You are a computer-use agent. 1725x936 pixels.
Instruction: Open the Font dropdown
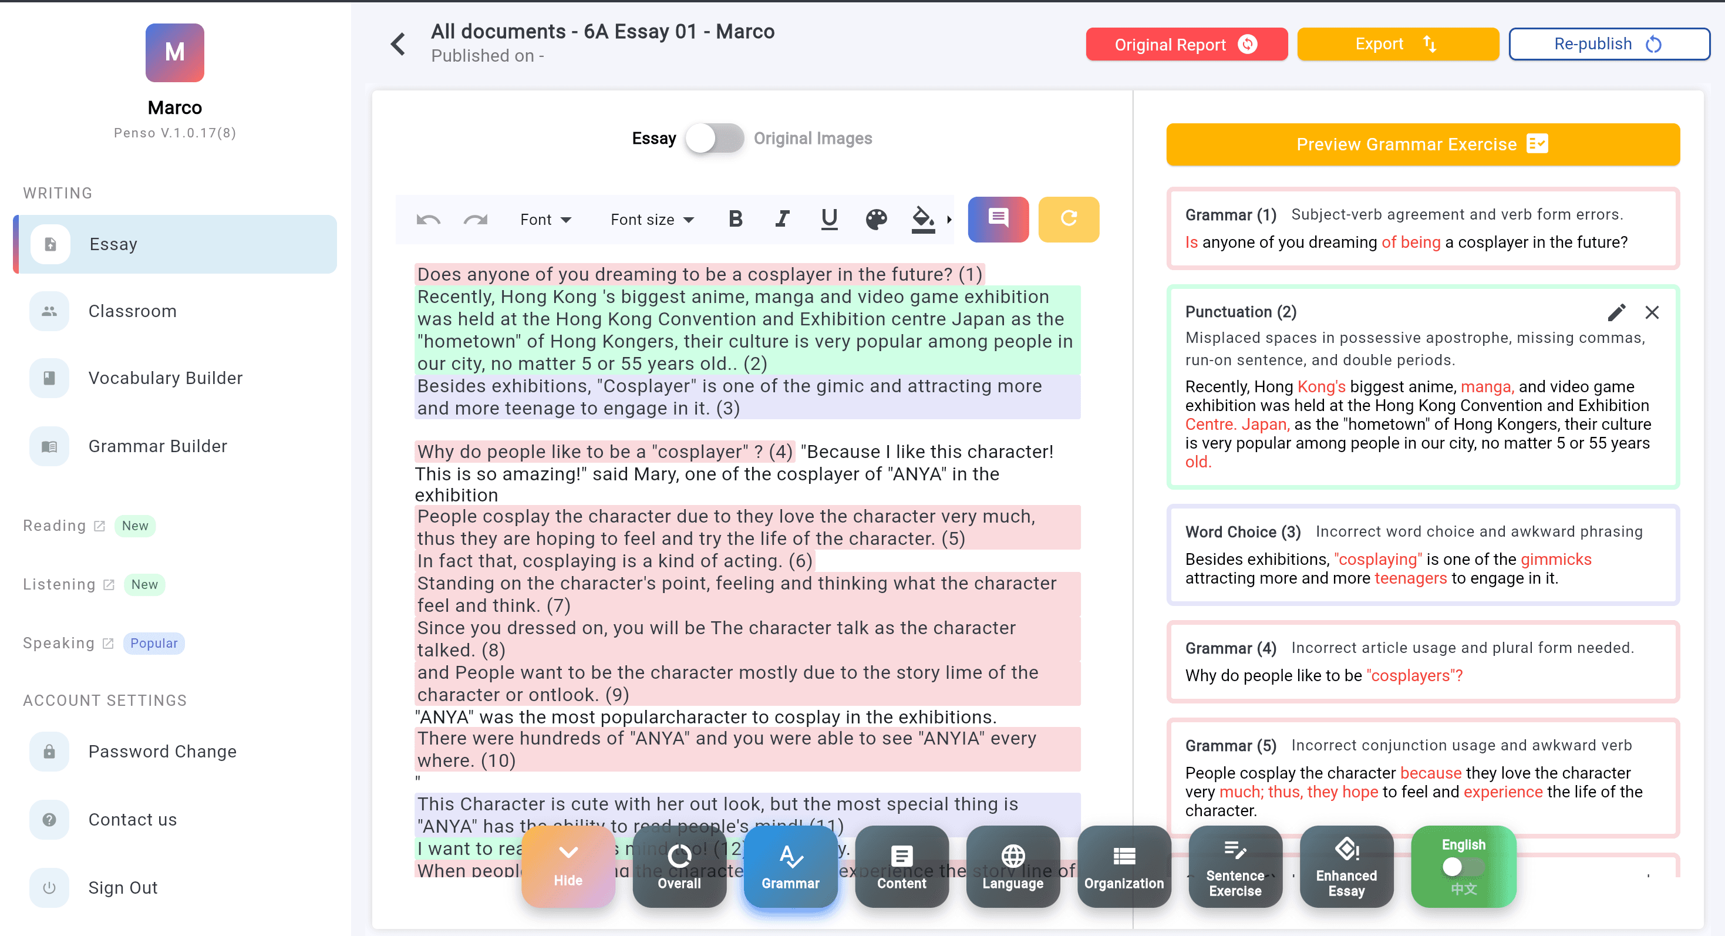click(545, 220)
